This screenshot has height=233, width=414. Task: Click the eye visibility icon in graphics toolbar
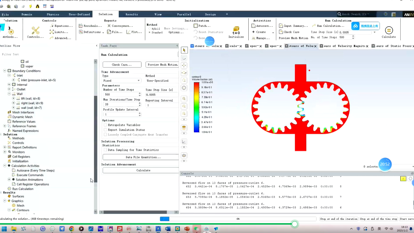tap(184, 156)
